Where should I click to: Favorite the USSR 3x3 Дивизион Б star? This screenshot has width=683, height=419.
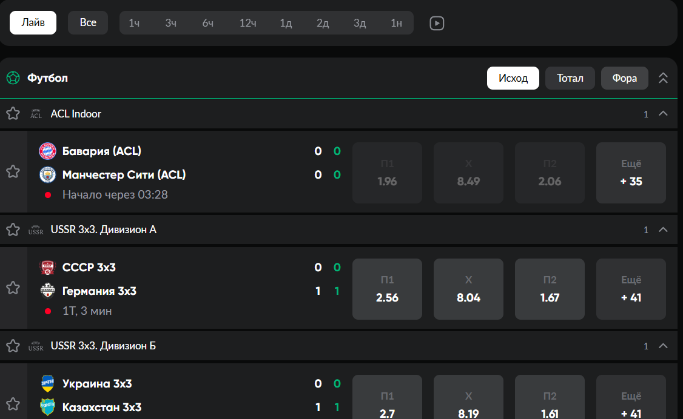click(13, 346)
